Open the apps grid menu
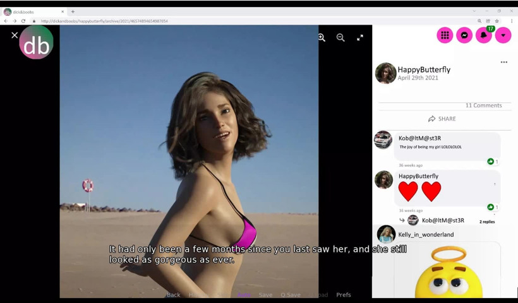518x303 pixels. coord(445,35)
